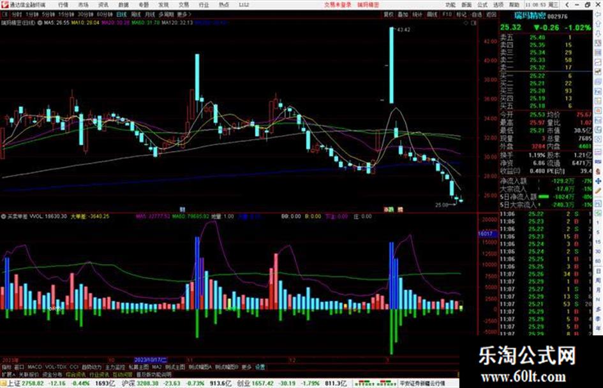This screenshot has height=388, width=603.
Task: Expand the 更多 periods dropdown
Action: click(x=184, y=14)
